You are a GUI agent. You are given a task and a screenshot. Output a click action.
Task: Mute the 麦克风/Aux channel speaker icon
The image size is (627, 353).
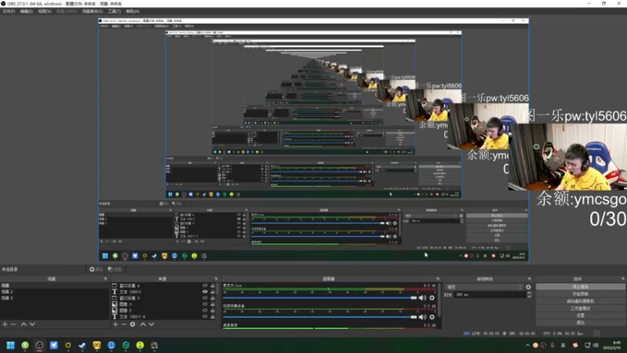point(422,298)
